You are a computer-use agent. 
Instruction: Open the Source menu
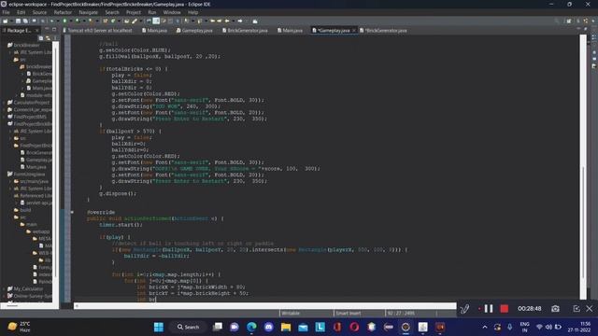coord(39,12)
